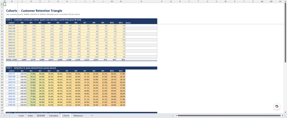Screen dimensions: 287x118
Task: Select M0 retention 100.0% for cohort 2026-06
Action: click(22, 105)
